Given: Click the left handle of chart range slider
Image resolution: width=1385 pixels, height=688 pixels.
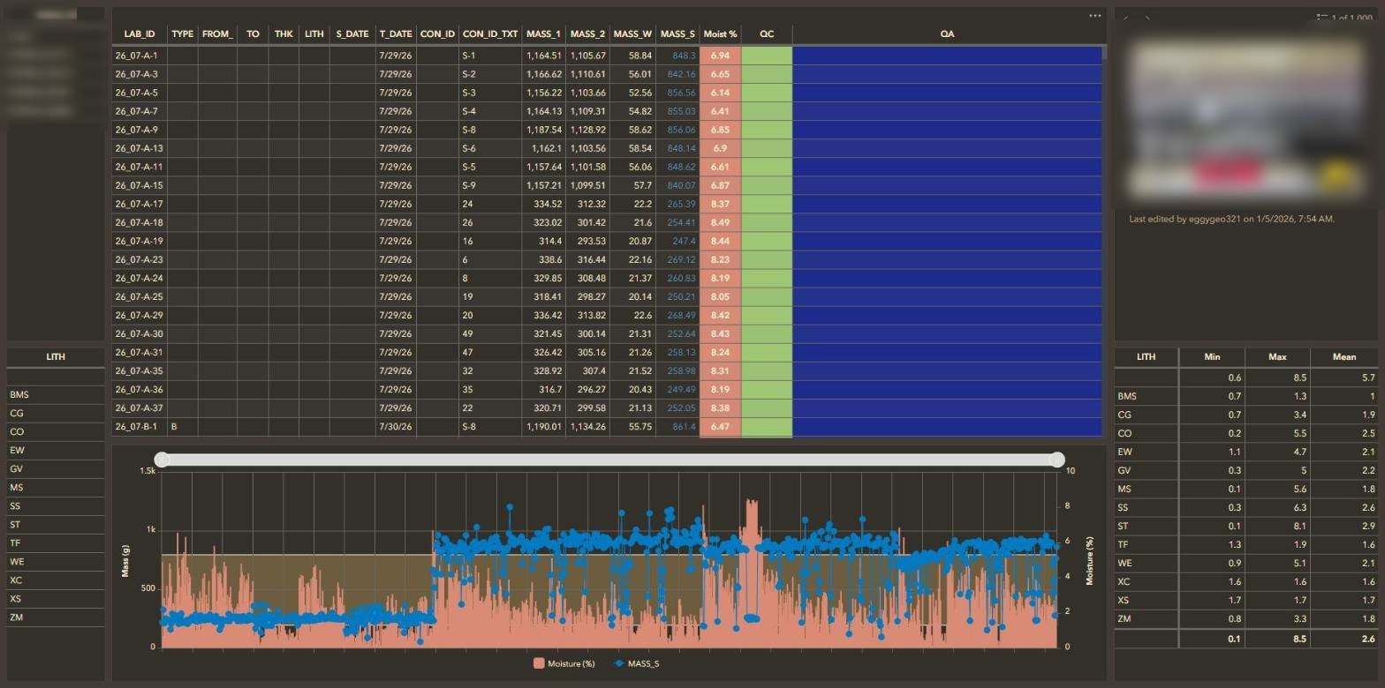Looking at the screenshot, I should pyautogui.click(x=162, y=460).
